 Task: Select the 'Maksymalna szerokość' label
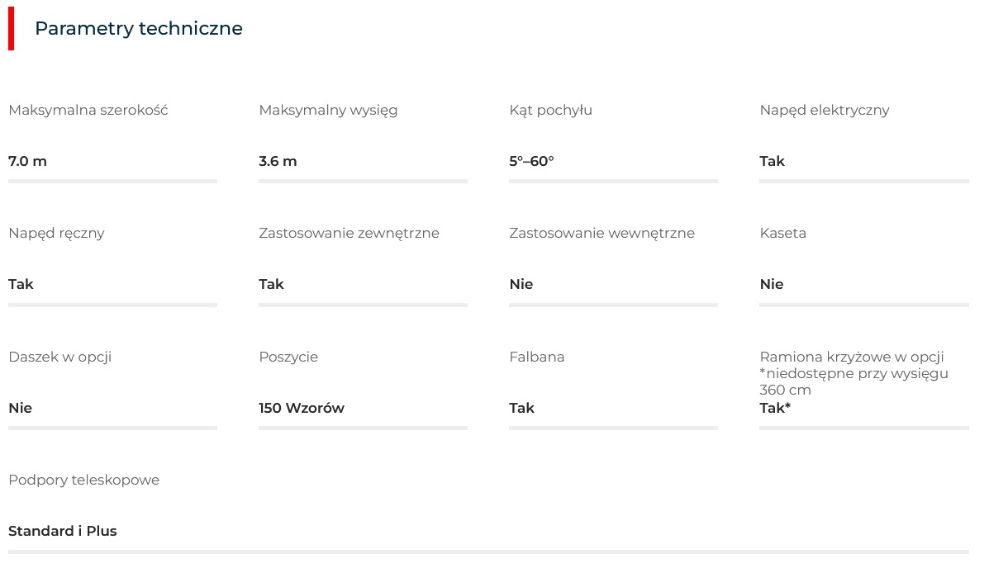click(88, 110)
